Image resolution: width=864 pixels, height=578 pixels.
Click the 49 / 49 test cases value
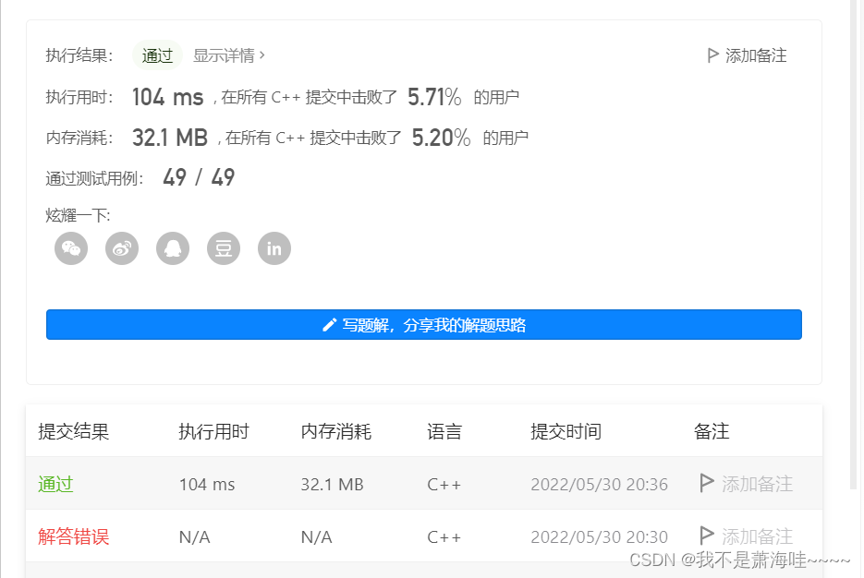coord(199,177)
